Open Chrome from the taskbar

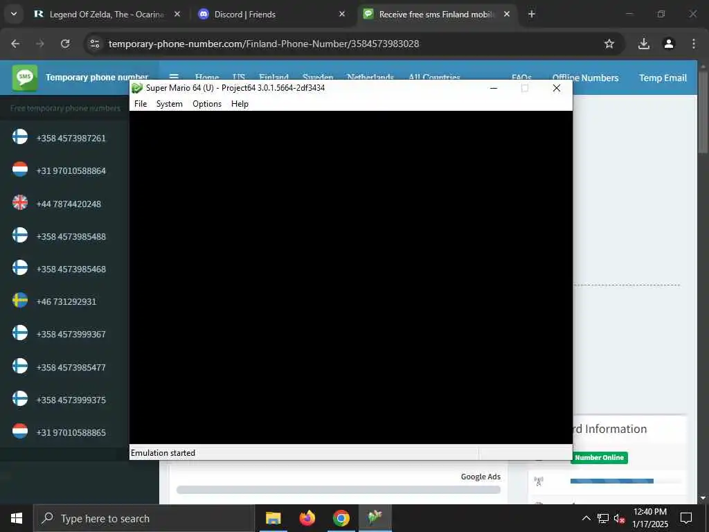[x=341, y=518]
